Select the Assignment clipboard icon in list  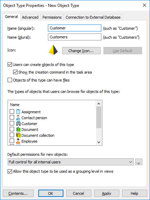18,112
